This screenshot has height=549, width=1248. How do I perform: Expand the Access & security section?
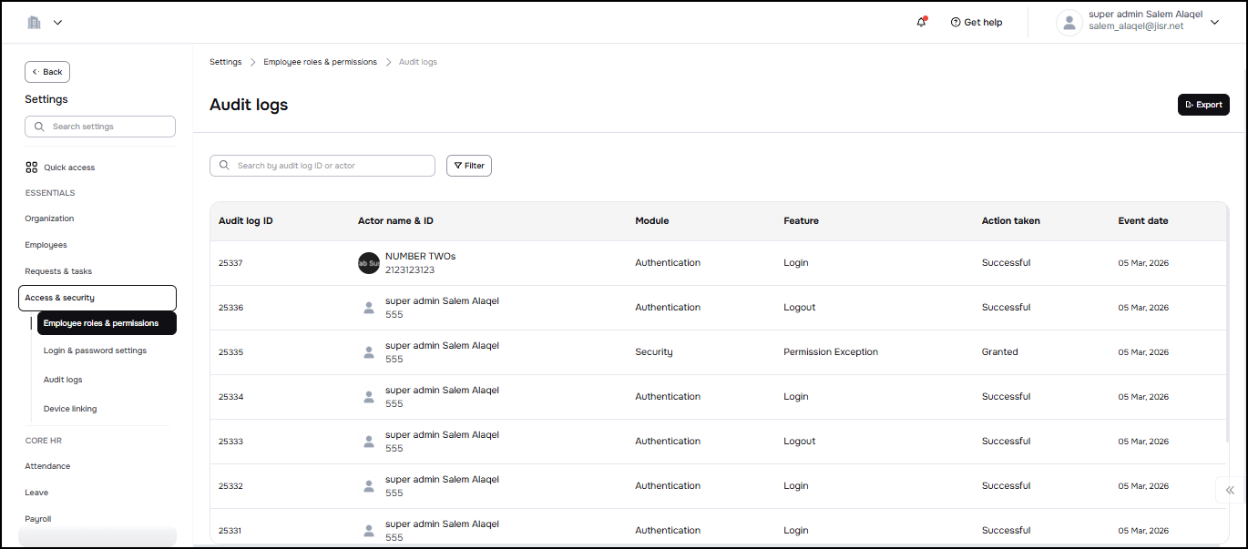pyautogui.click(x=97, y=298)
